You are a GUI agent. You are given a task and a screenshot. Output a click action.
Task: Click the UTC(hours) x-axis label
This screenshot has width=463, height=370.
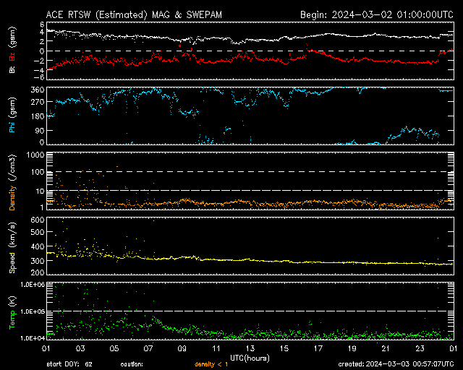pos(250,357)
